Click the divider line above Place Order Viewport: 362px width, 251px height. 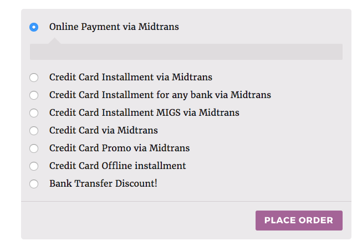(x=186, y=201)
